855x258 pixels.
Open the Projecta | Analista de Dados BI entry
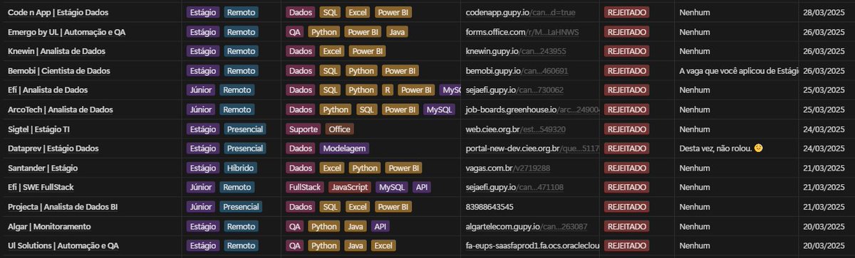pyautogui.click(x=62, y=207)
